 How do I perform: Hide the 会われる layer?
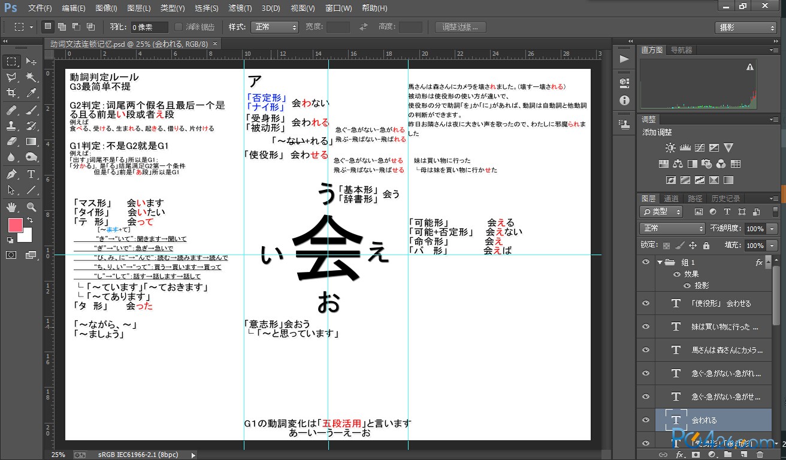point(645,420)
